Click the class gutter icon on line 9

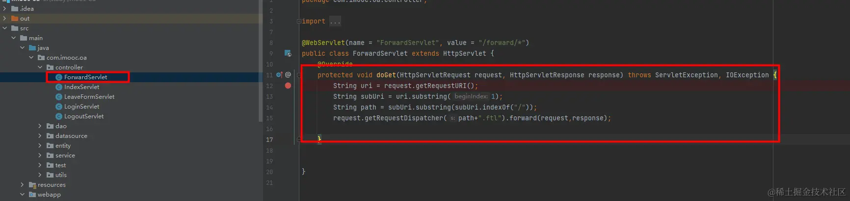pos(288,53)
